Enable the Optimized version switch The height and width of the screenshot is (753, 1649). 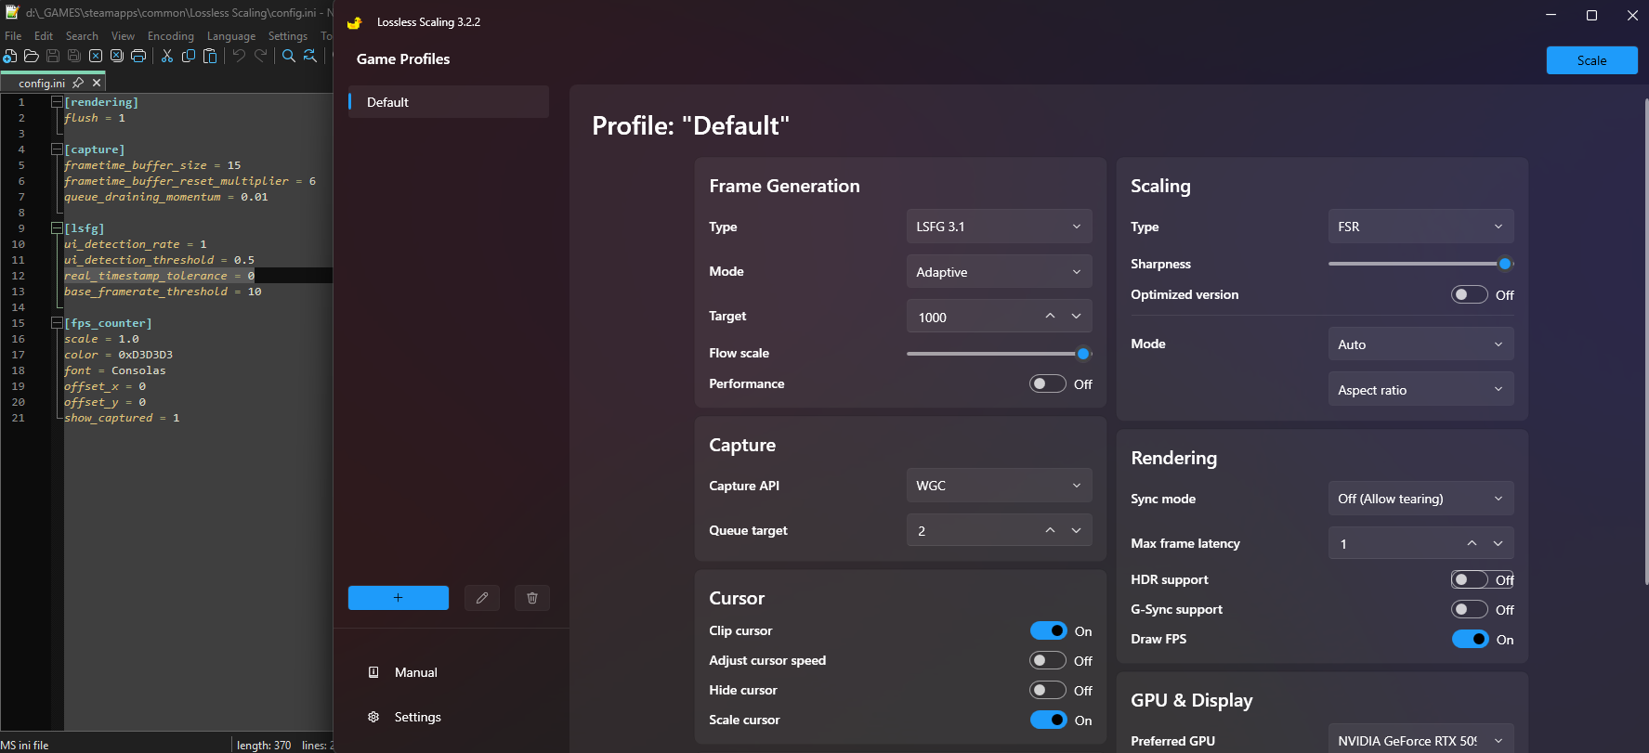click(1470, 295)
